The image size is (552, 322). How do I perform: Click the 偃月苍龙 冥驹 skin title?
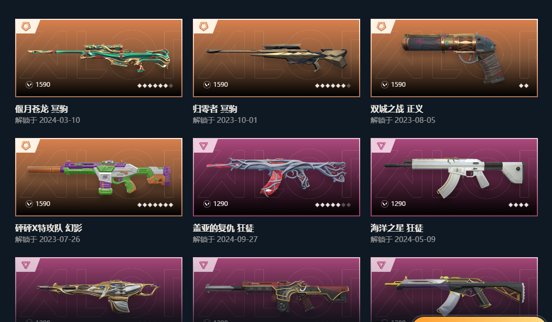(41, 109)
